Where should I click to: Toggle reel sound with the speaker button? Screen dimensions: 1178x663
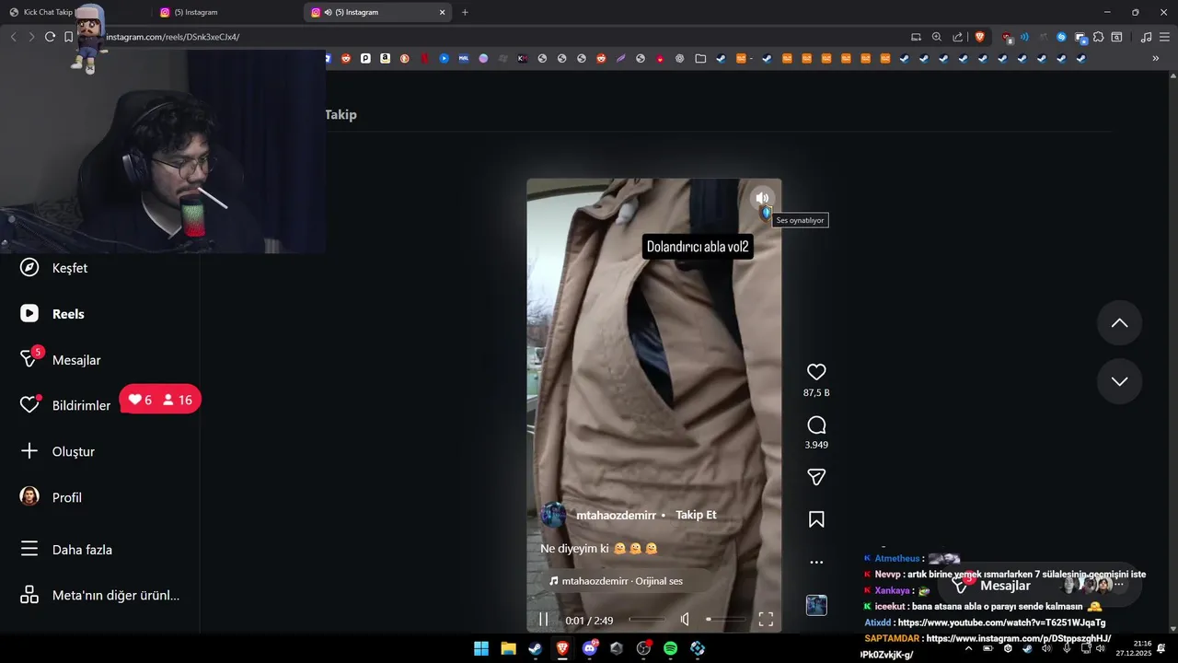tap(762, 198)
